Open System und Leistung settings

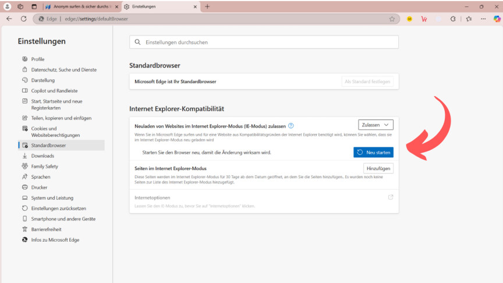coord(52,198)
